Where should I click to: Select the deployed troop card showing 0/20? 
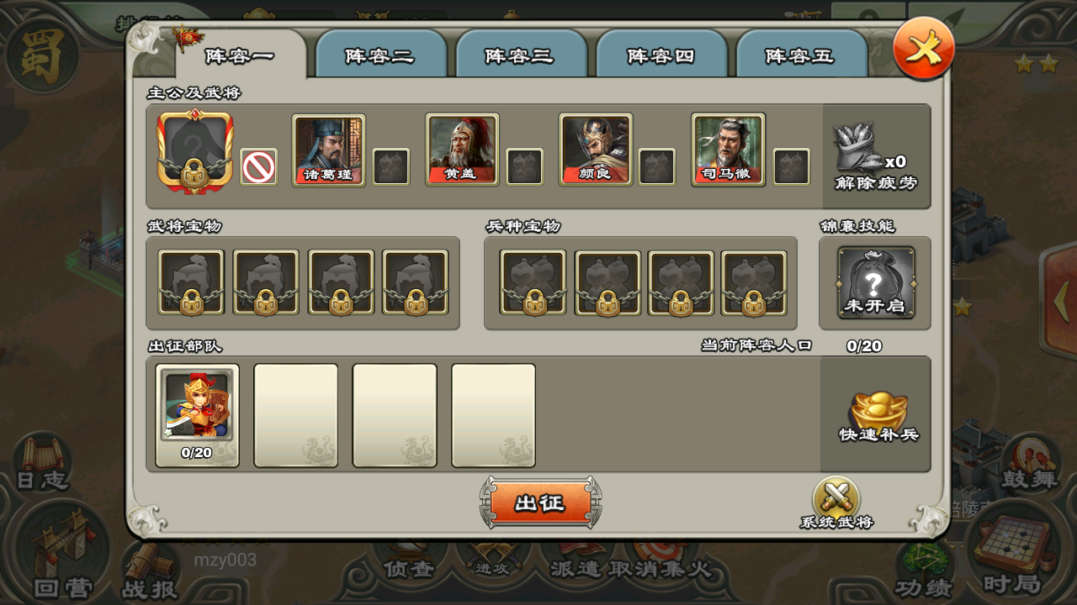198,415
